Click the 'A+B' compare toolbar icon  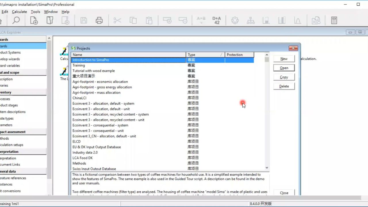(201, 20)
